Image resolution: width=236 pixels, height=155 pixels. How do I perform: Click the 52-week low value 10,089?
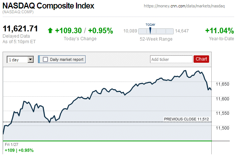(130, 31)
